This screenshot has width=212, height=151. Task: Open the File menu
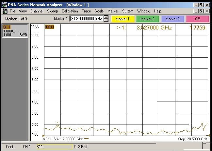click(12, 11)
